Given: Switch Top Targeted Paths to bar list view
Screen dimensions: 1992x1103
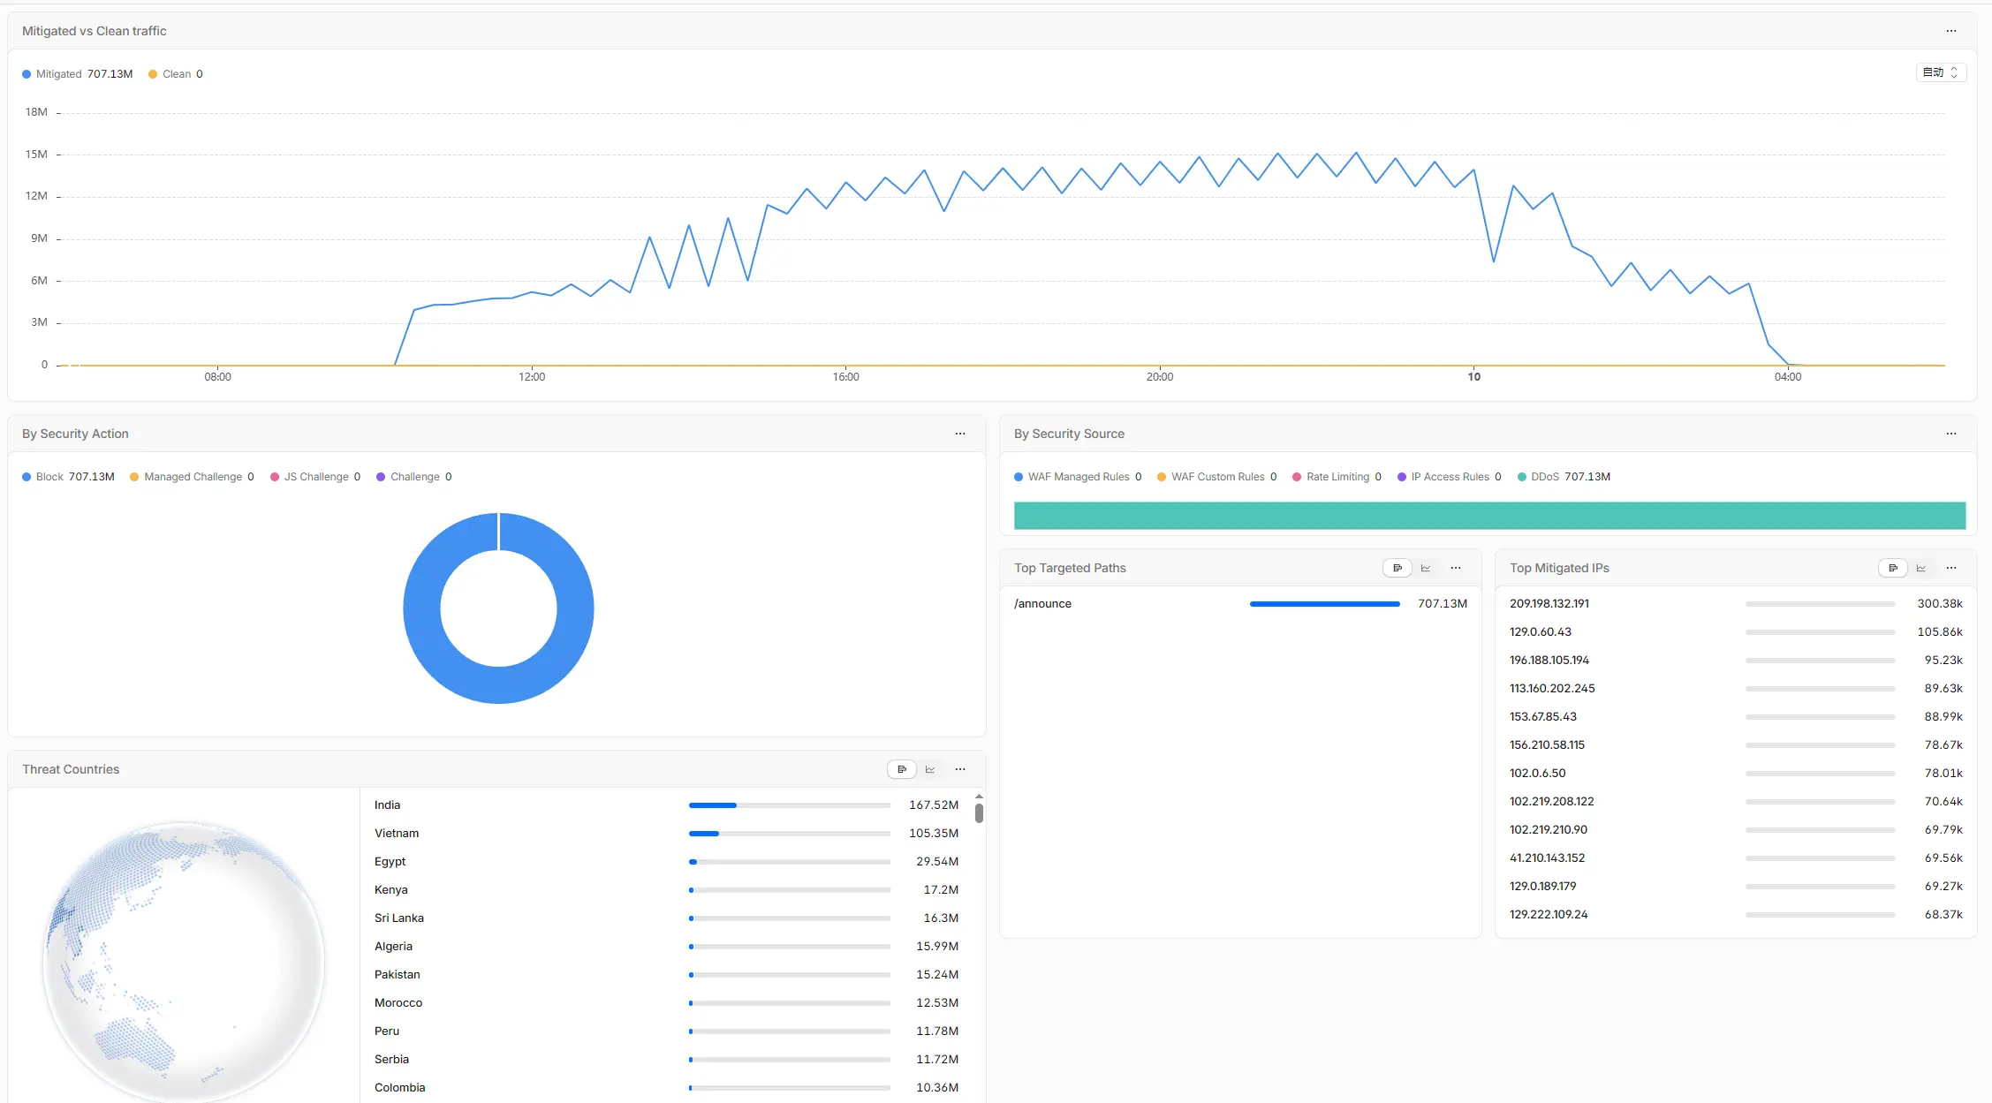Looking at the screenshot, I should click(x=1397, y=568).
